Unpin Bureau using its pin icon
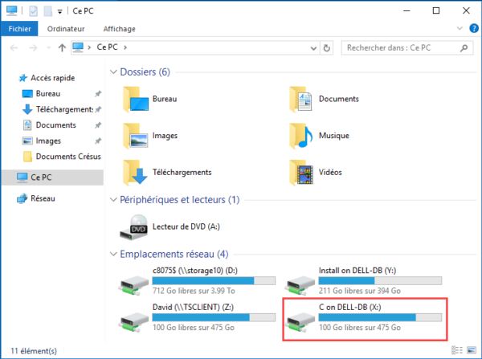 98,94
